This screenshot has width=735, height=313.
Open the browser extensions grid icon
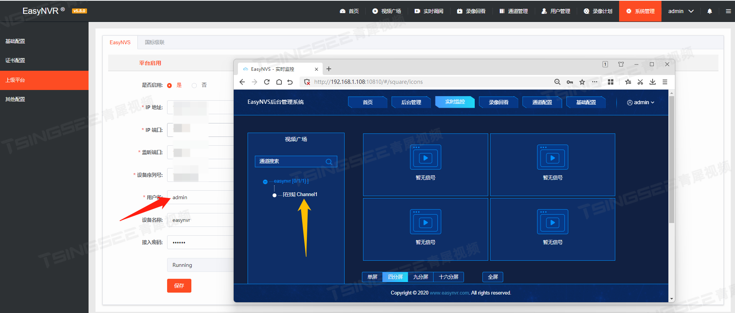click(611, 82)
